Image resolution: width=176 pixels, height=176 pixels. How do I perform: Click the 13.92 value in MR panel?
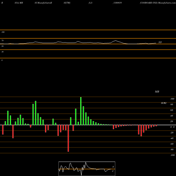point(164,103)
